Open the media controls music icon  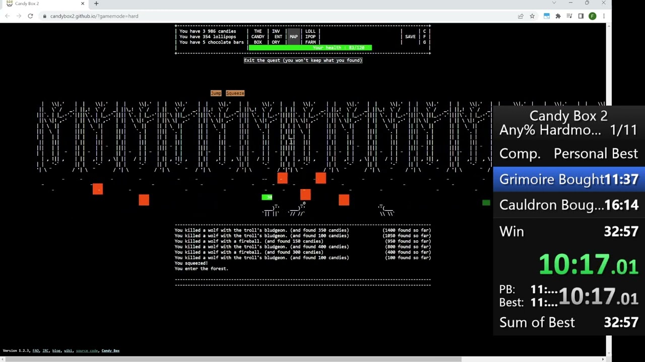569,16
